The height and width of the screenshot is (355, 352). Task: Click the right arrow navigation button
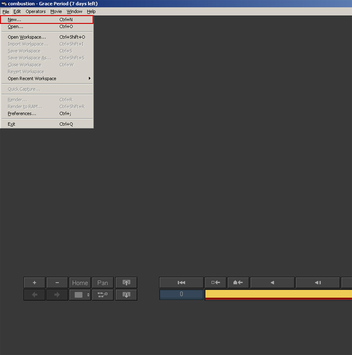click(57, 294)
